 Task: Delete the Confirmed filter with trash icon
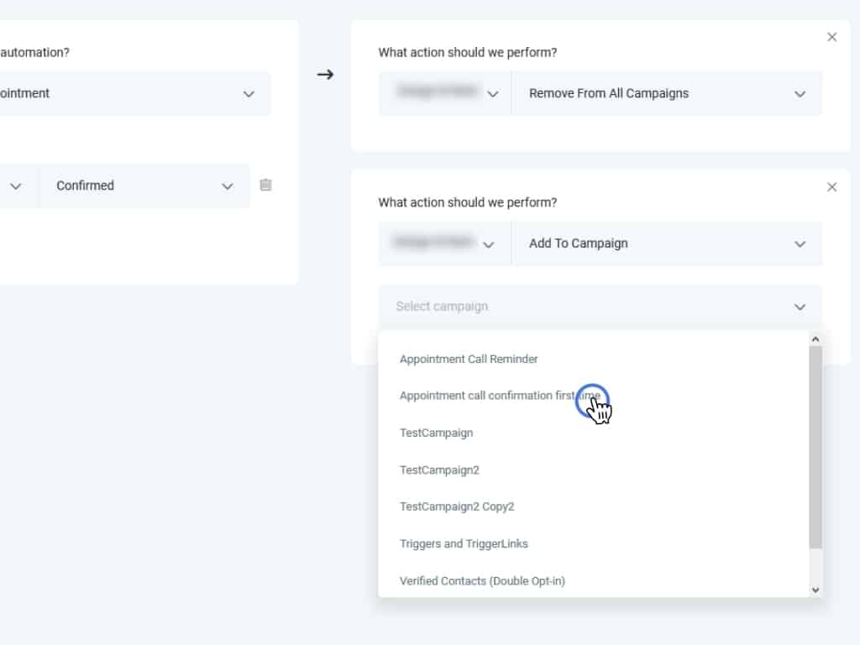(x=265, y=185)
